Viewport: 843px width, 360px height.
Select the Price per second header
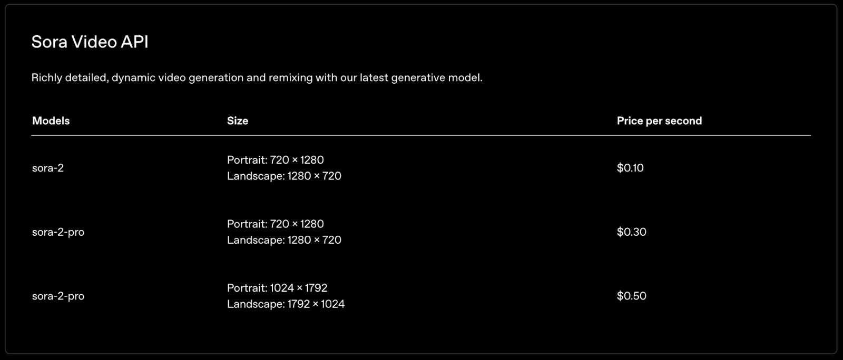659,121
